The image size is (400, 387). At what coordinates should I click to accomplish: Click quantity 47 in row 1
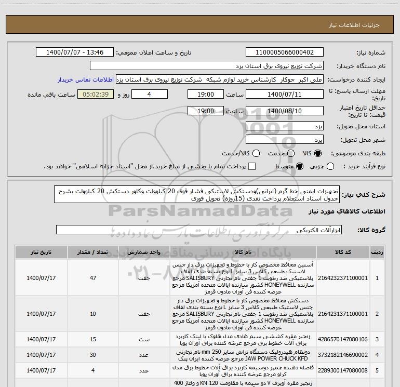[x=93, y=278]
